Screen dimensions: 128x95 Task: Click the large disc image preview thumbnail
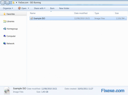pyautogui.click(x=7, y=91)
